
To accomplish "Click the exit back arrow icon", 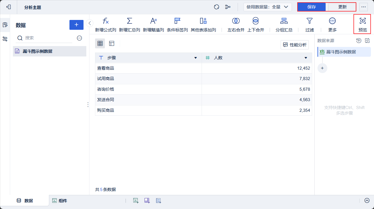I will coord(8,7).
